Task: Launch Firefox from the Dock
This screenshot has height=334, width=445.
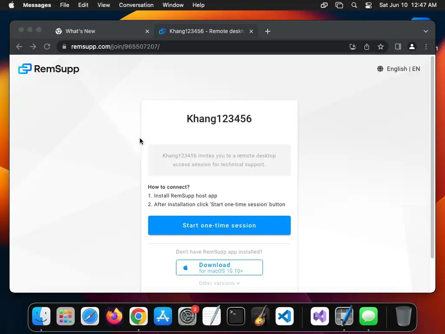Action: coord(114,316)
